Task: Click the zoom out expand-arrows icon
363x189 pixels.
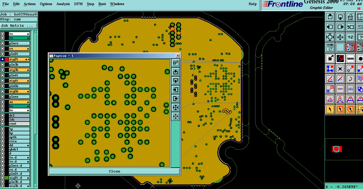Action: click(x=330, y=37)
